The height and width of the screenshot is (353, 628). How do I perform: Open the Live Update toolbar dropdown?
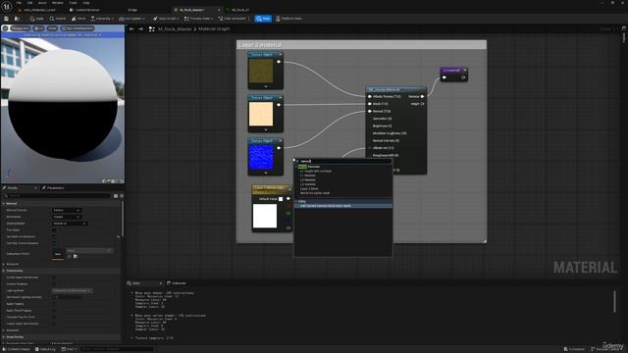(x=131, y=19)
